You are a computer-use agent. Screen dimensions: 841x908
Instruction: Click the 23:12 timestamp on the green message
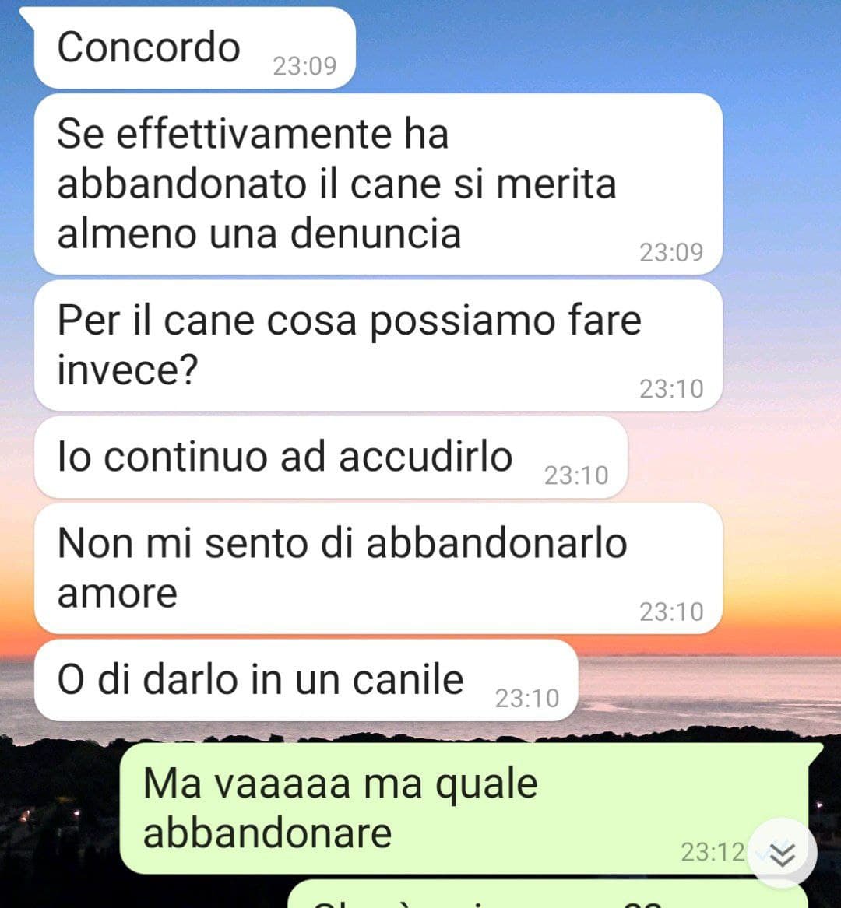713,853
